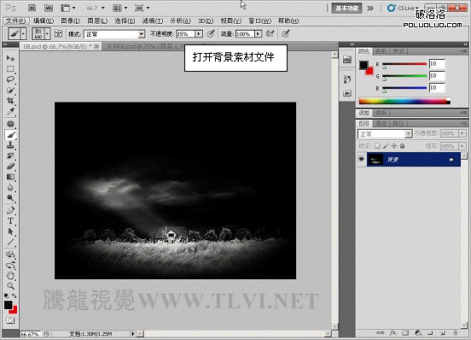The height and width of the screenshot is (340, 471).
Task: Launch Bridge from the application bar
Action: click(x=32, y=9)
